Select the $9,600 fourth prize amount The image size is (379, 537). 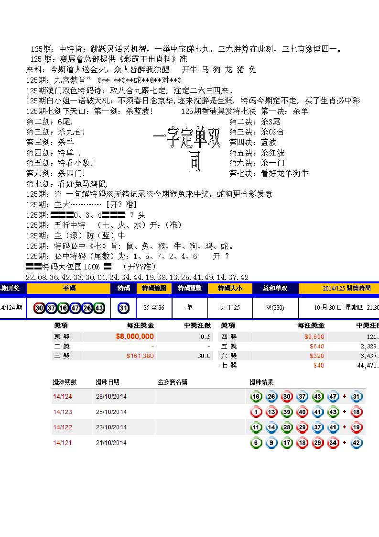(x=314, y=336)
